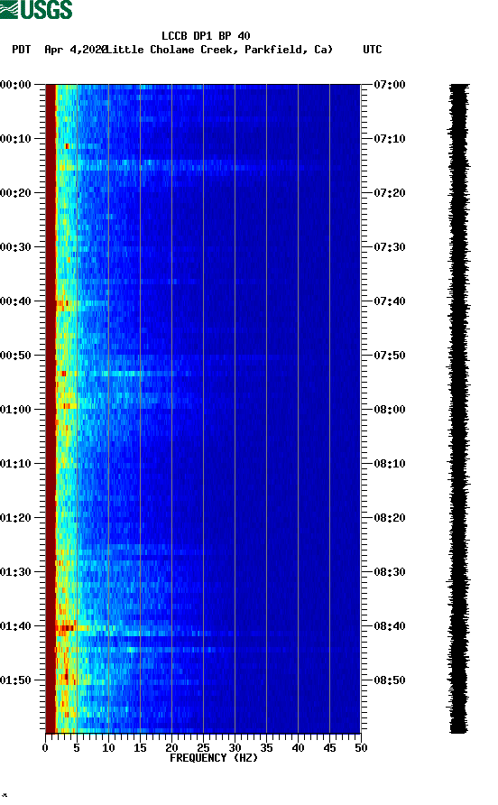Click the 35 Hz frequency tick label
This screenshot has height=805, width=498.
266,748
